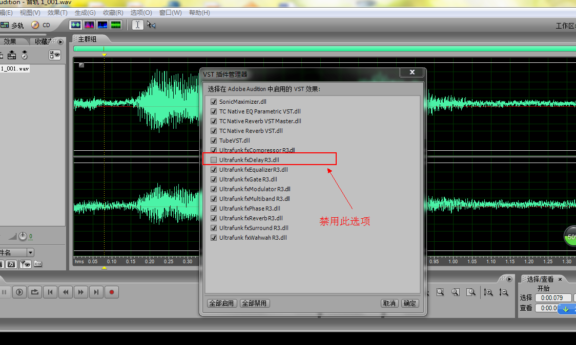Click the rewind button
Screen dimensions: 576x345
[x=66, y=292]
